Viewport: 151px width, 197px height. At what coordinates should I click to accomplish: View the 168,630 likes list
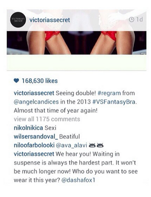pyautogui.click(x=40, y=81)
